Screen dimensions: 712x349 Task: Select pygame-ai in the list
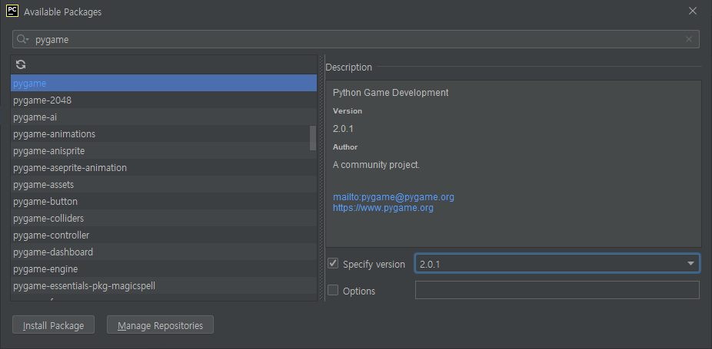pyautogui.click(x=164, y=117)
